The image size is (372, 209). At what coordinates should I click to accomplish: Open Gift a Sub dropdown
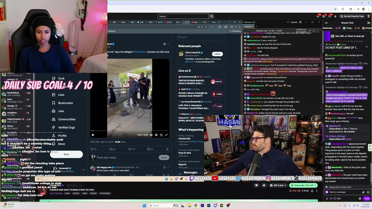point(278,185)
